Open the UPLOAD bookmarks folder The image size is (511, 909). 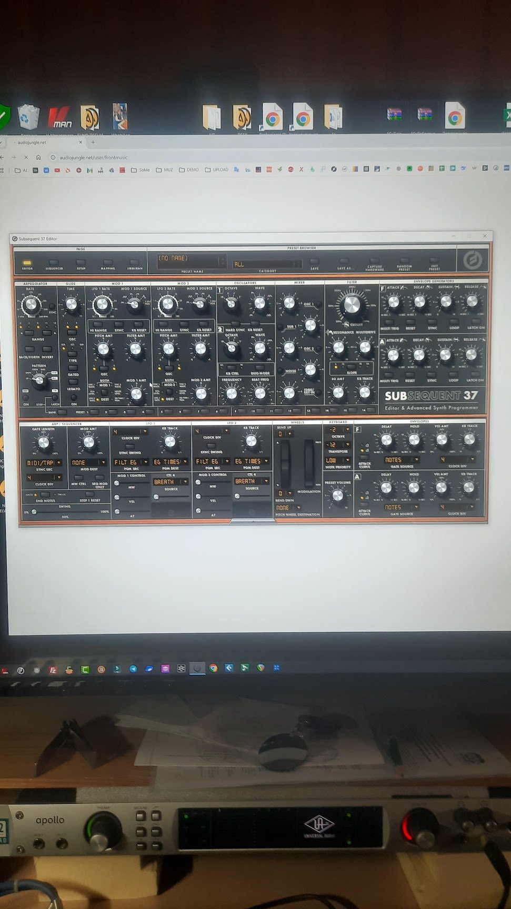(x=217, y=170)
